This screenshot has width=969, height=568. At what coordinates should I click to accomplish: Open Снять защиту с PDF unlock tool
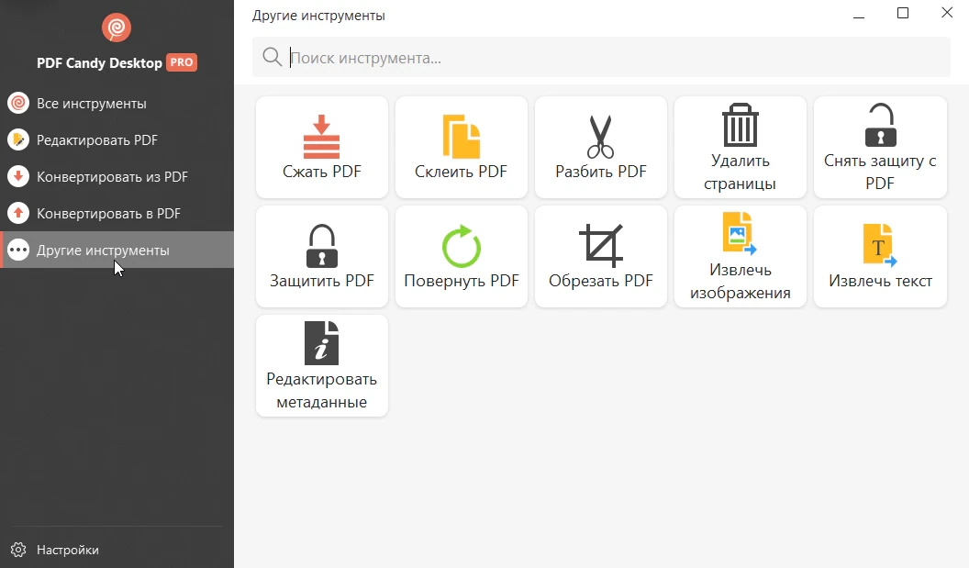880,147
